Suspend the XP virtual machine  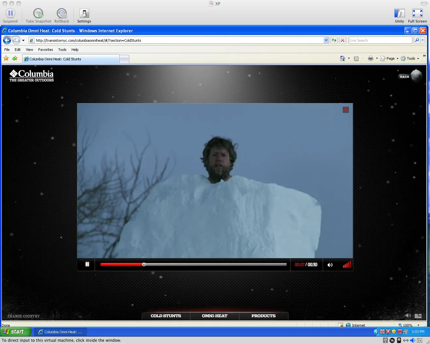point(10,16)
